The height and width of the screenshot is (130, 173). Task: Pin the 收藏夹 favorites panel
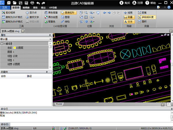(x=47, y=72)
